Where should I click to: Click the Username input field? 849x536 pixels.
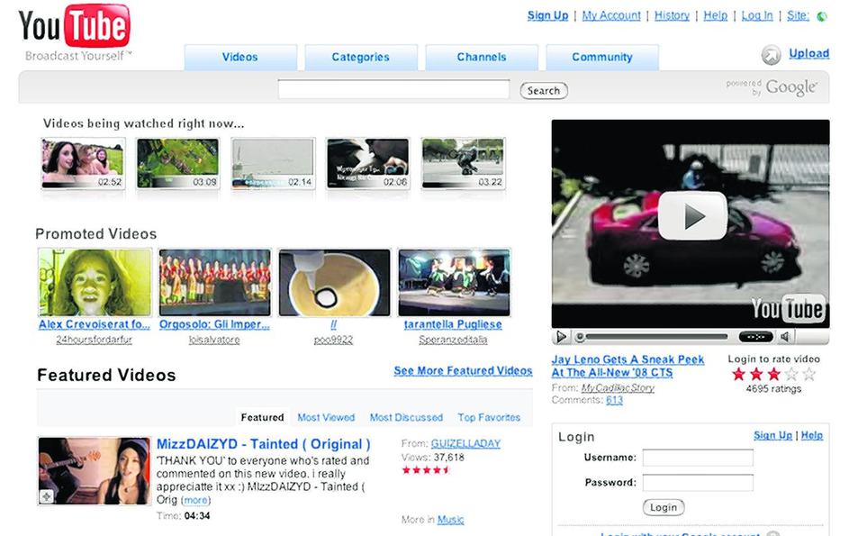click(x=698, y=458)
